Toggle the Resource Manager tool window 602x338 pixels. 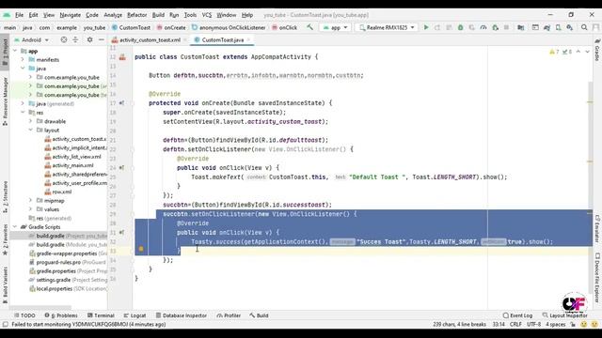coord(5,101)
